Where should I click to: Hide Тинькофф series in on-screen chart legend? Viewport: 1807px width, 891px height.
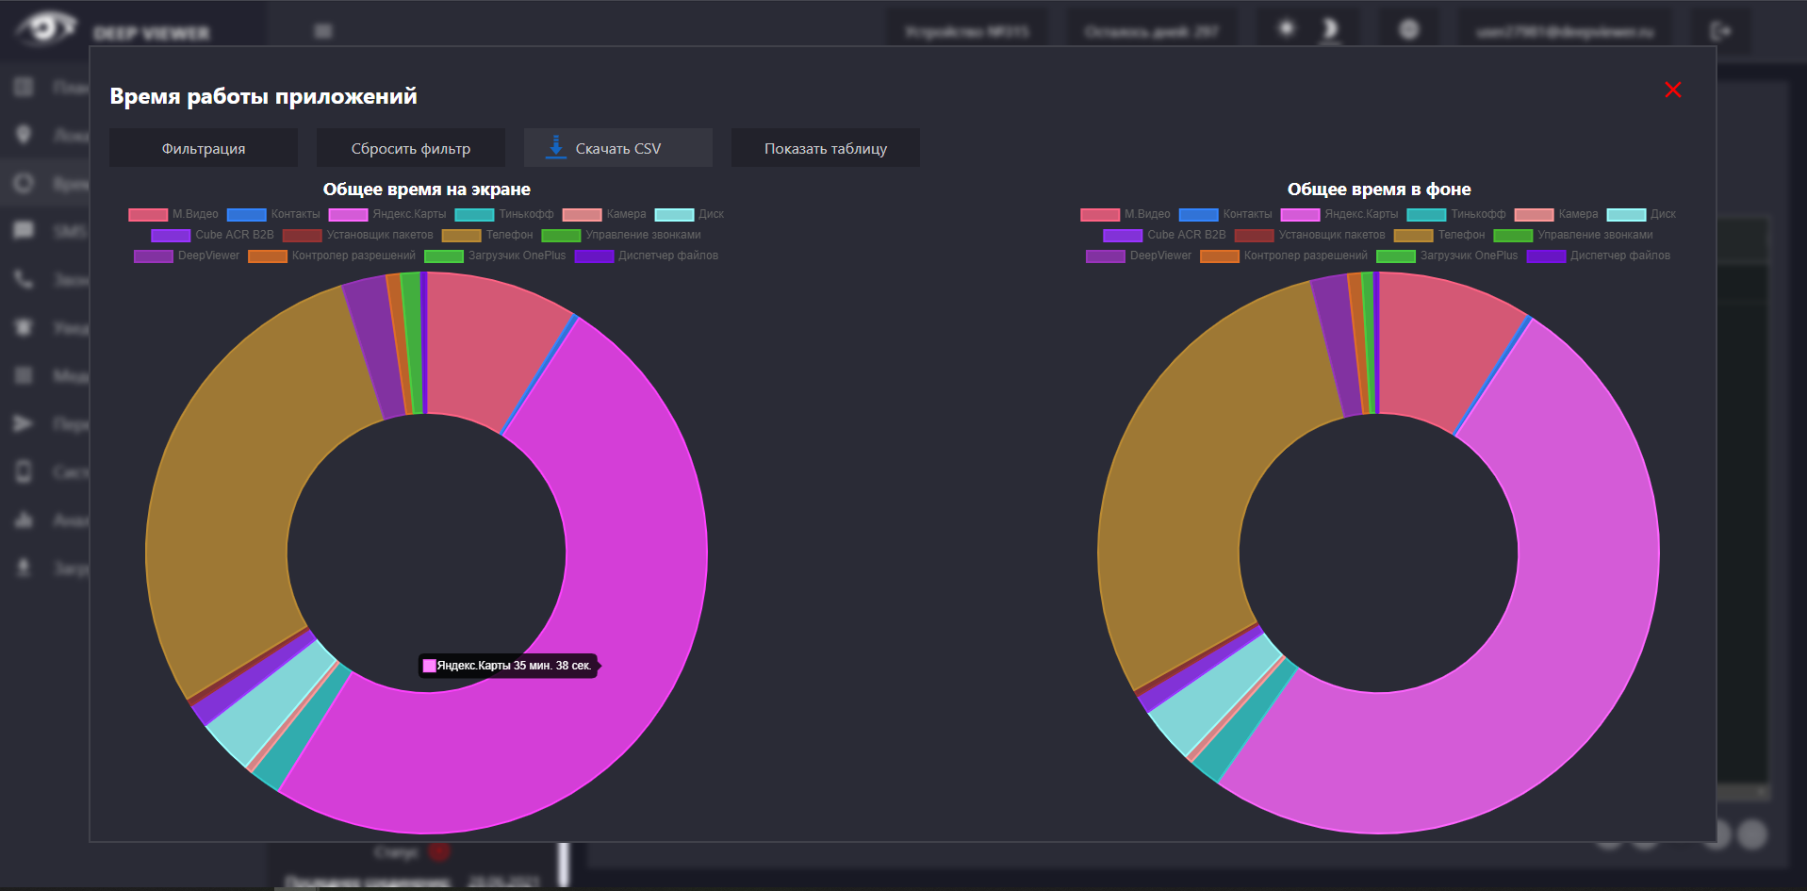tap(504, 214)
